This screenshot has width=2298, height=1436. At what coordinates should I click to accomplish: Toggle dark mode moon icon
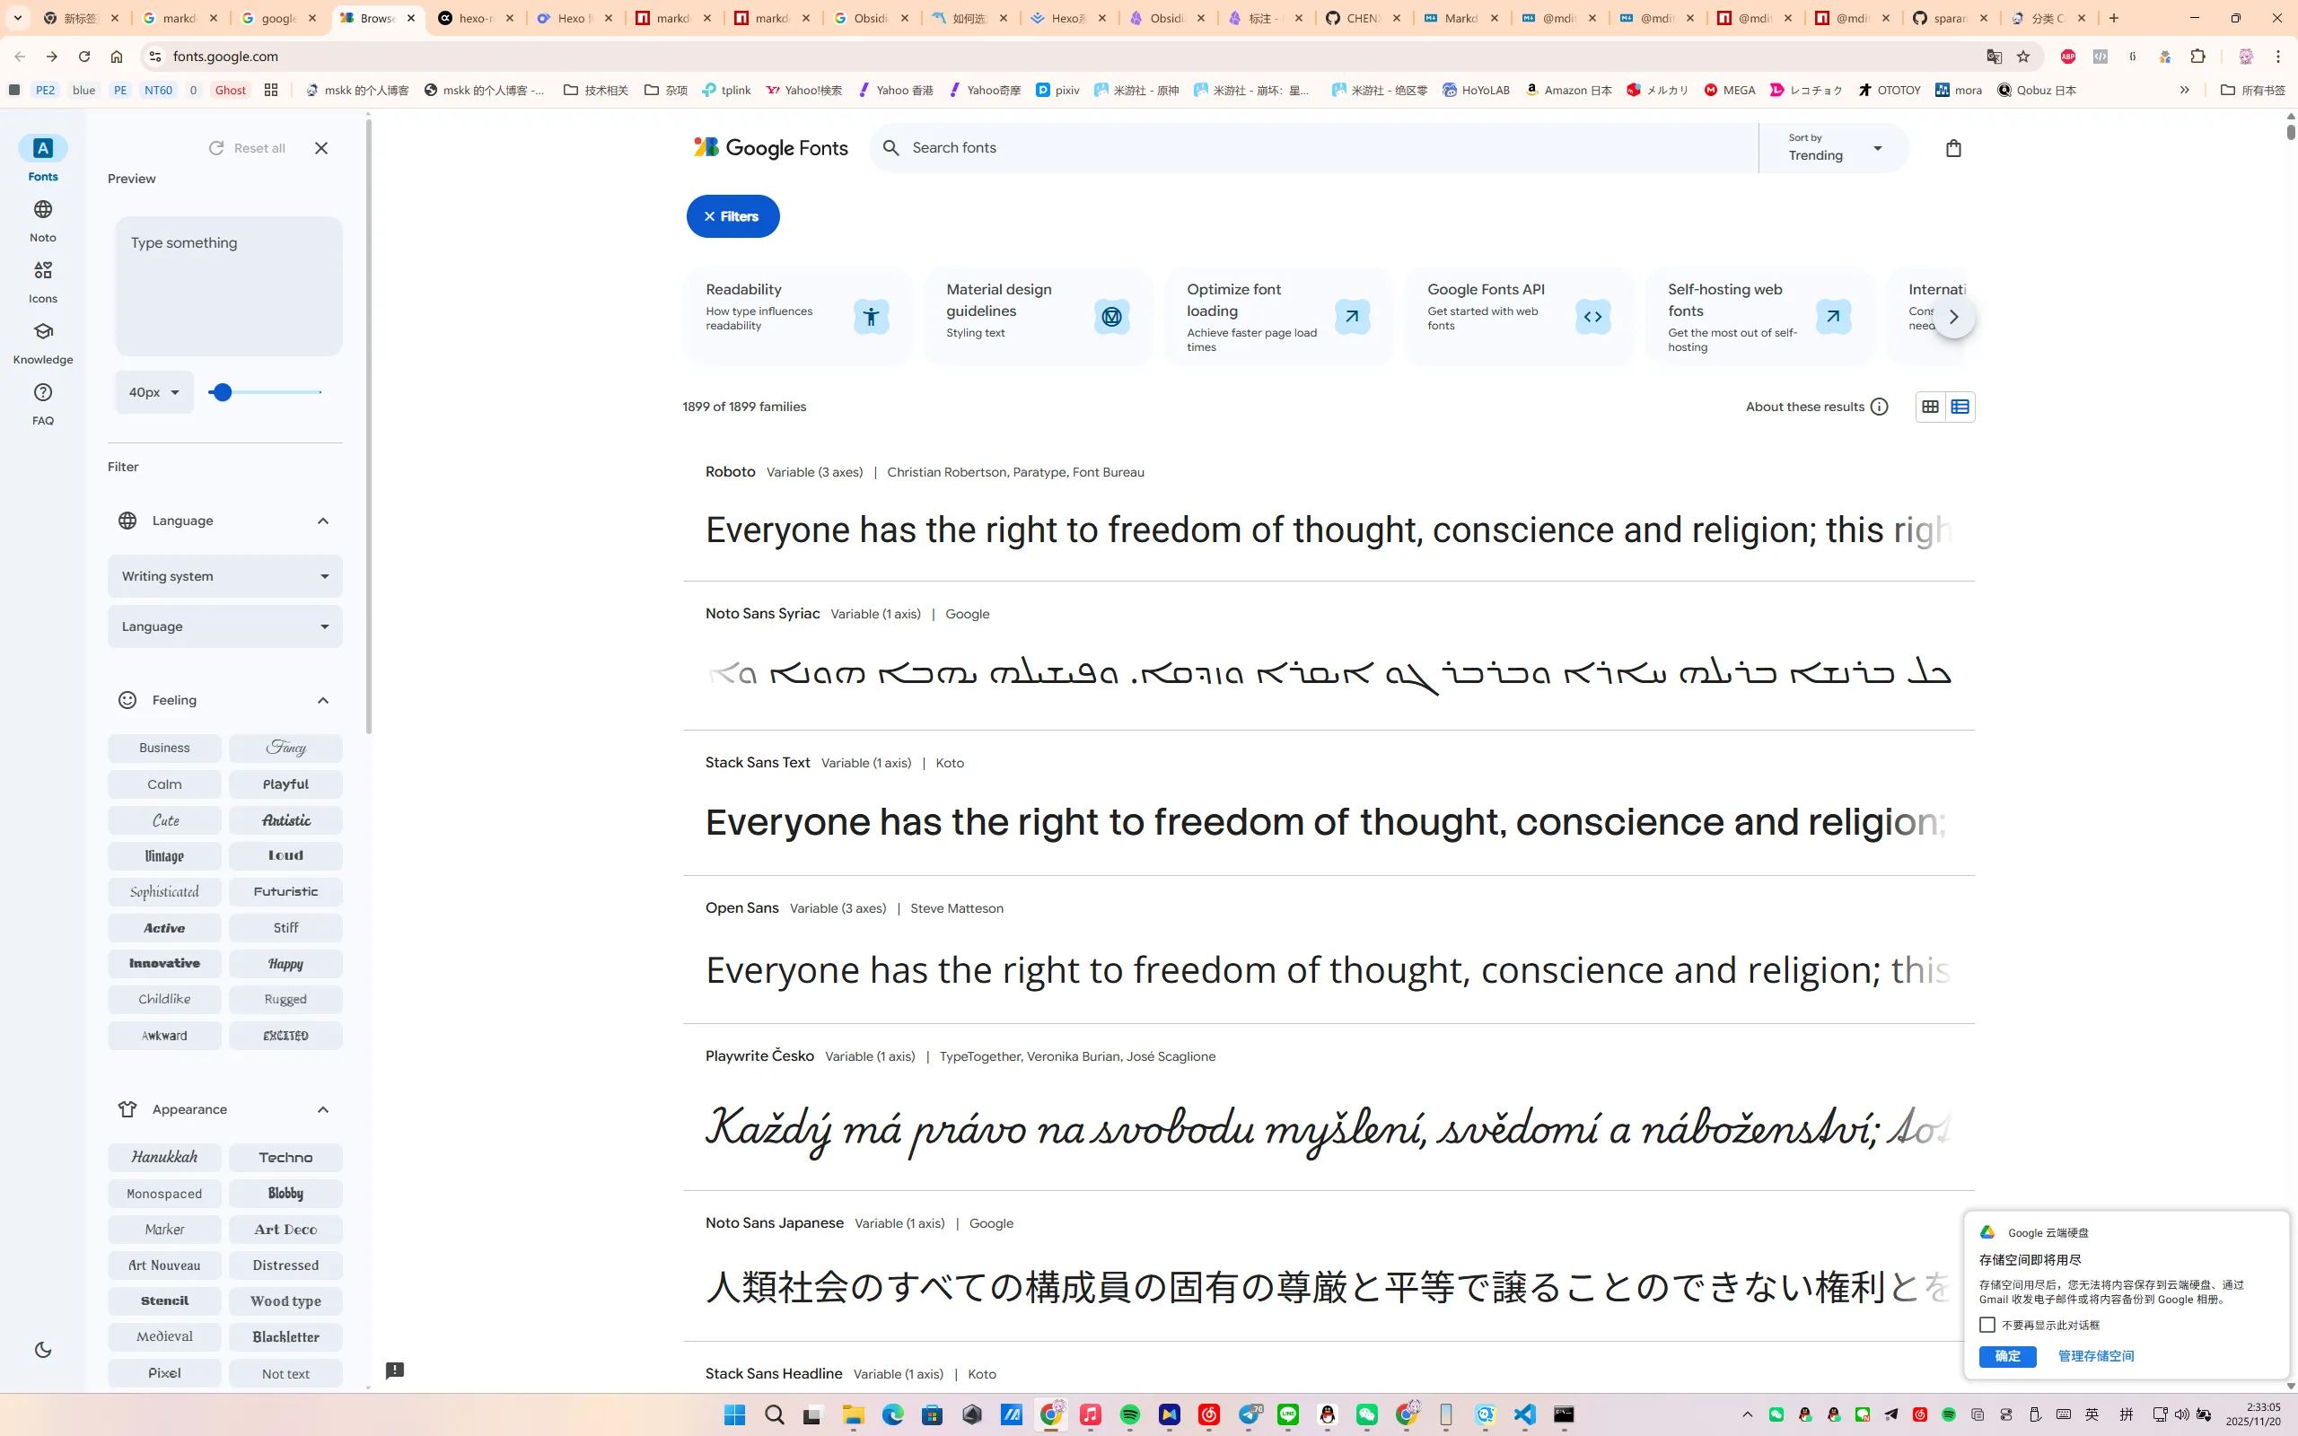pyautogui.click(x=43, y=1350)
